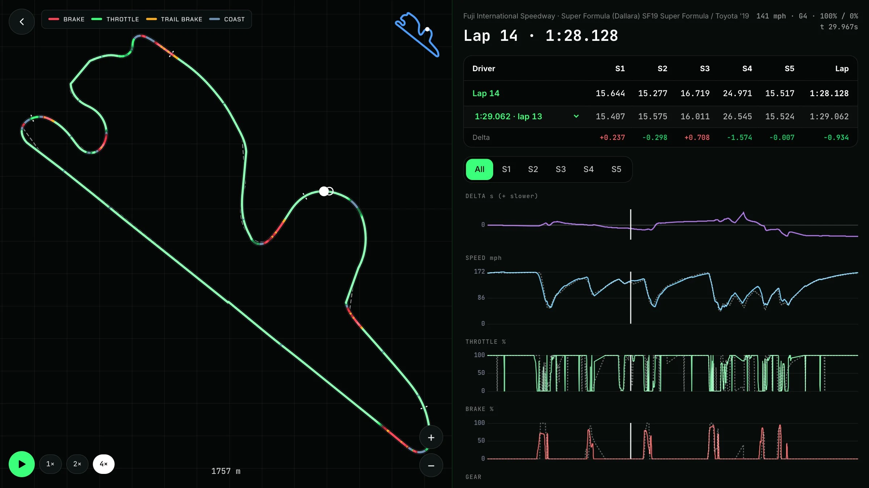Open the S4 sector tab
The image size is (869, 488).
point(588,169)
